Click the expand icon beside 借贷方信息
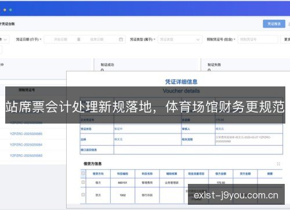290x210 pixels. (278, 164)
